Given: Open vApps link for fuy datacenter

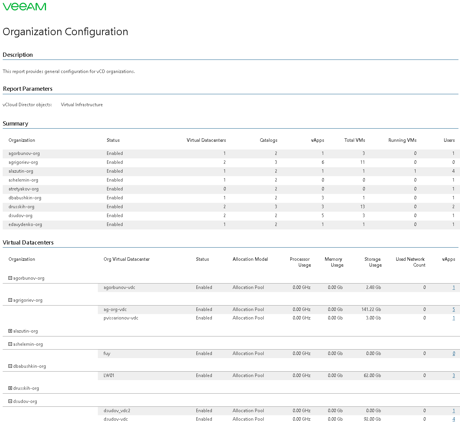Looking at the screenshot, I should click(453, 353).
